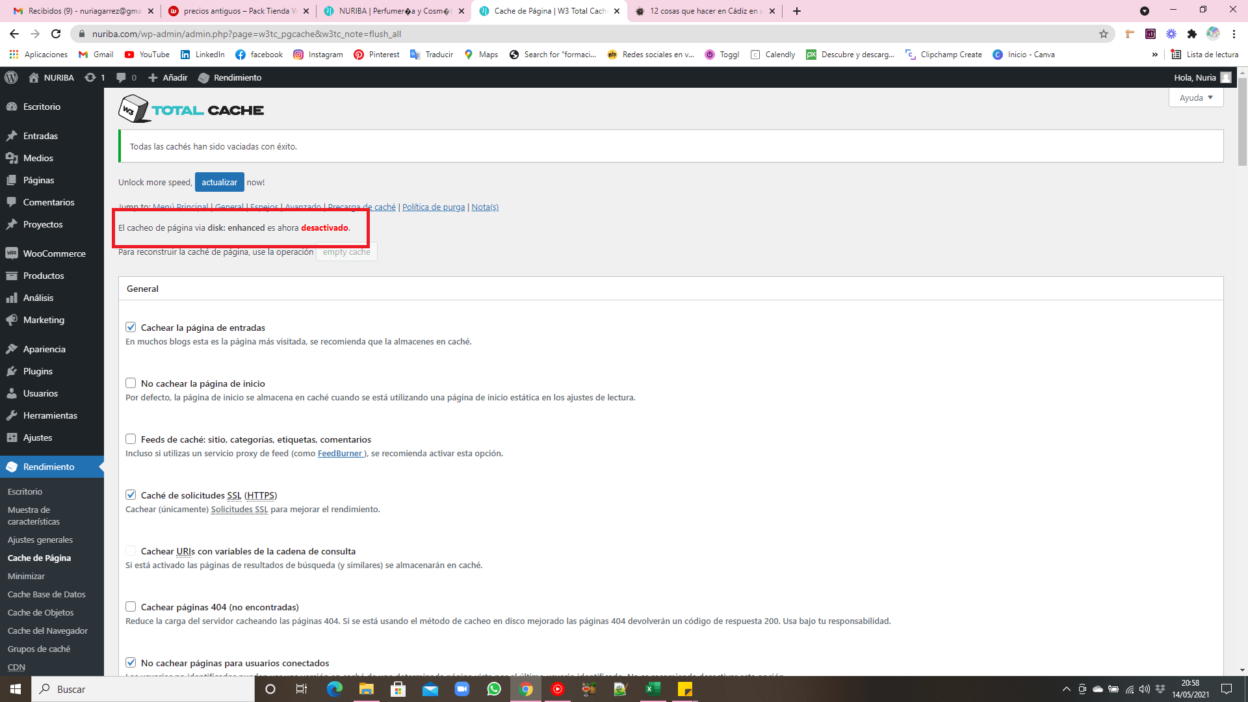Switch to 'precios antiguos – Pack Tienda' tab
Screen dimensions: 1248x702
pyautogui.click(x=237, y=11)
